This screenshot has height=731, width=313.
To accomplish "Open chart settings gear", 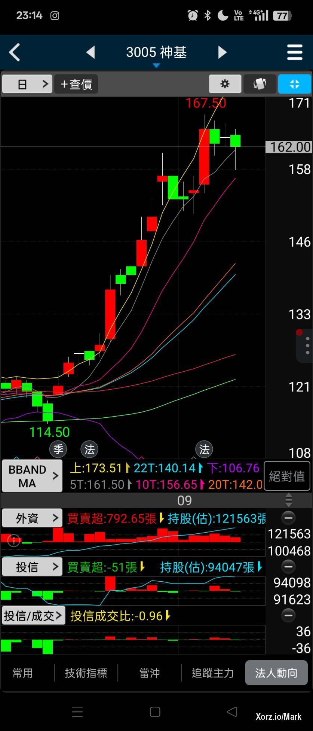I will tap(225, 84).
